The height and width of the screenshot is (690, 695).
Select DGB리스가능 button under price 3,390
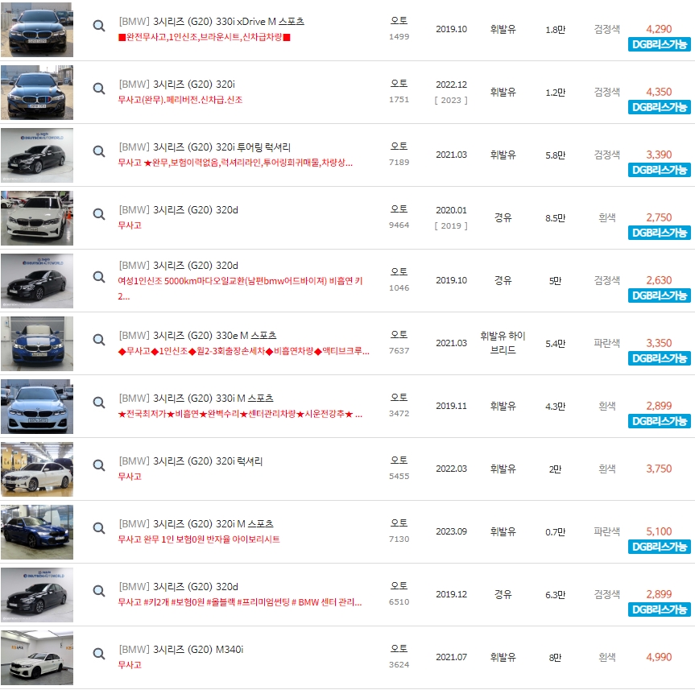(659, 170)
